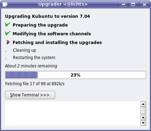Click the Upgrading Kubuntu to version 7.04 heading
The width and height of the screenshot is (151, 131).
47,16
